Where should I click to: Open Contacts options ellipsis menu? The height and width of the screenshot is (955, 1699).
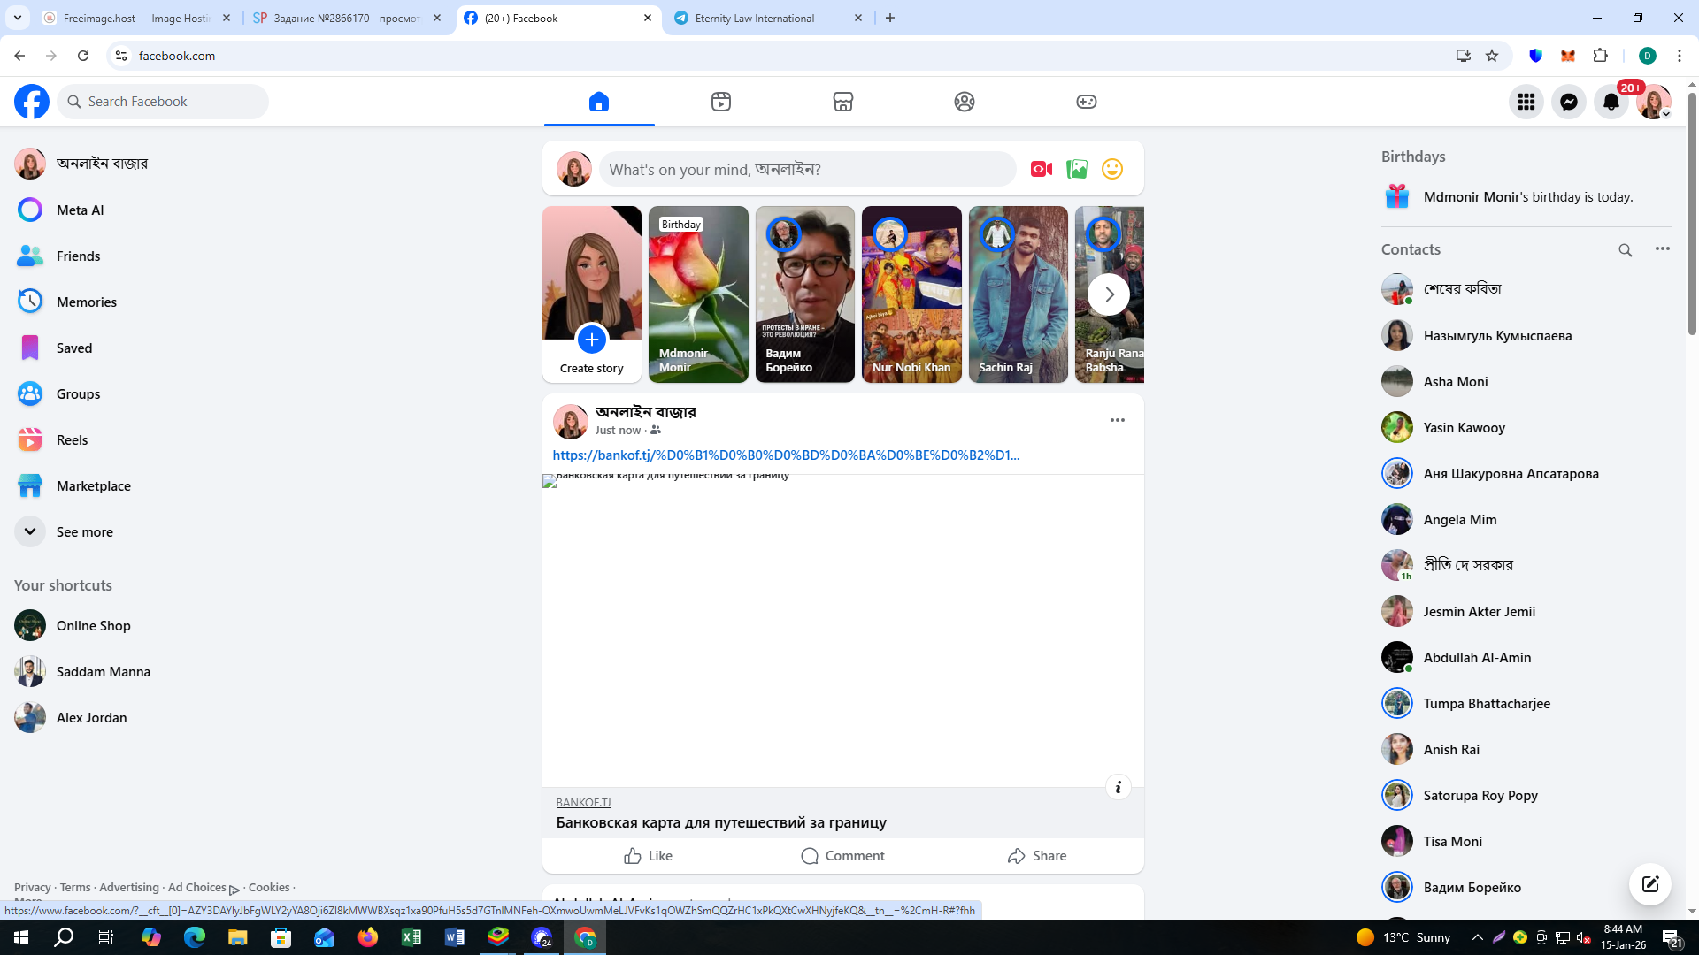click(x=1662, y=249)
